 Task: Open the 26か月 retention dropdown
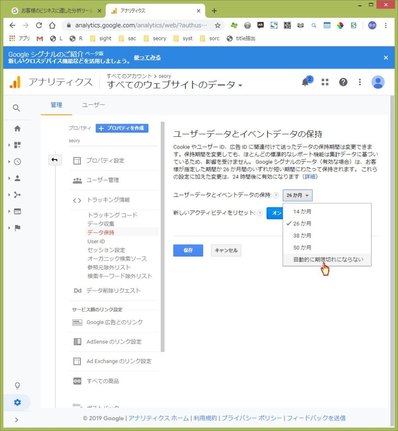tap(297, 195)
